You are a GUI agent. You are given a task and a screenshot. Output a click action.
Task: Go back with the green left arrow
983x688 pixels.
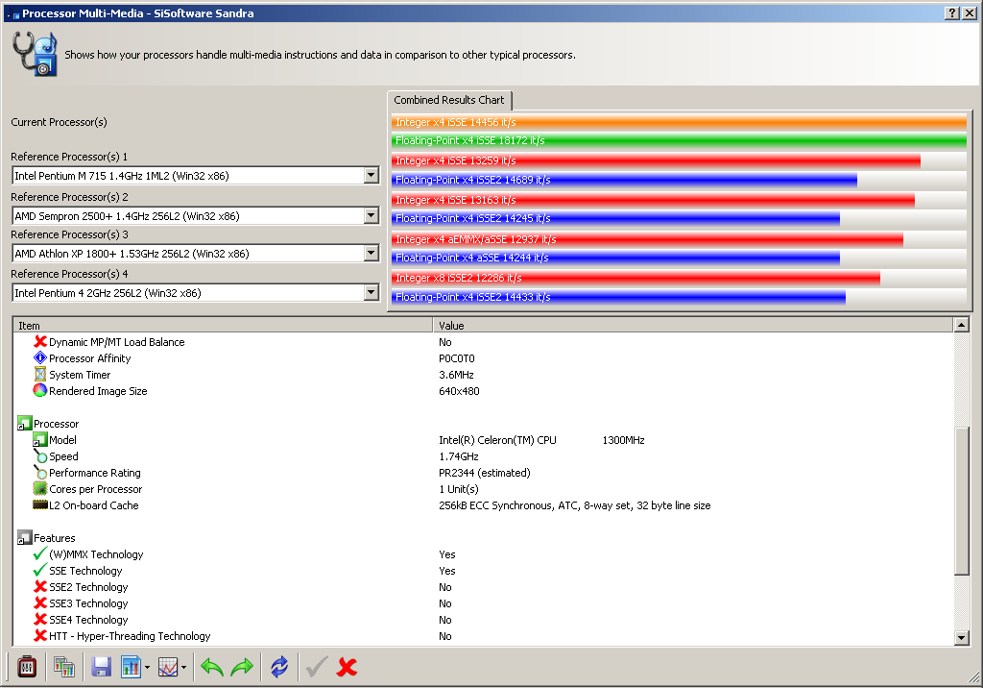pos(212,667)
